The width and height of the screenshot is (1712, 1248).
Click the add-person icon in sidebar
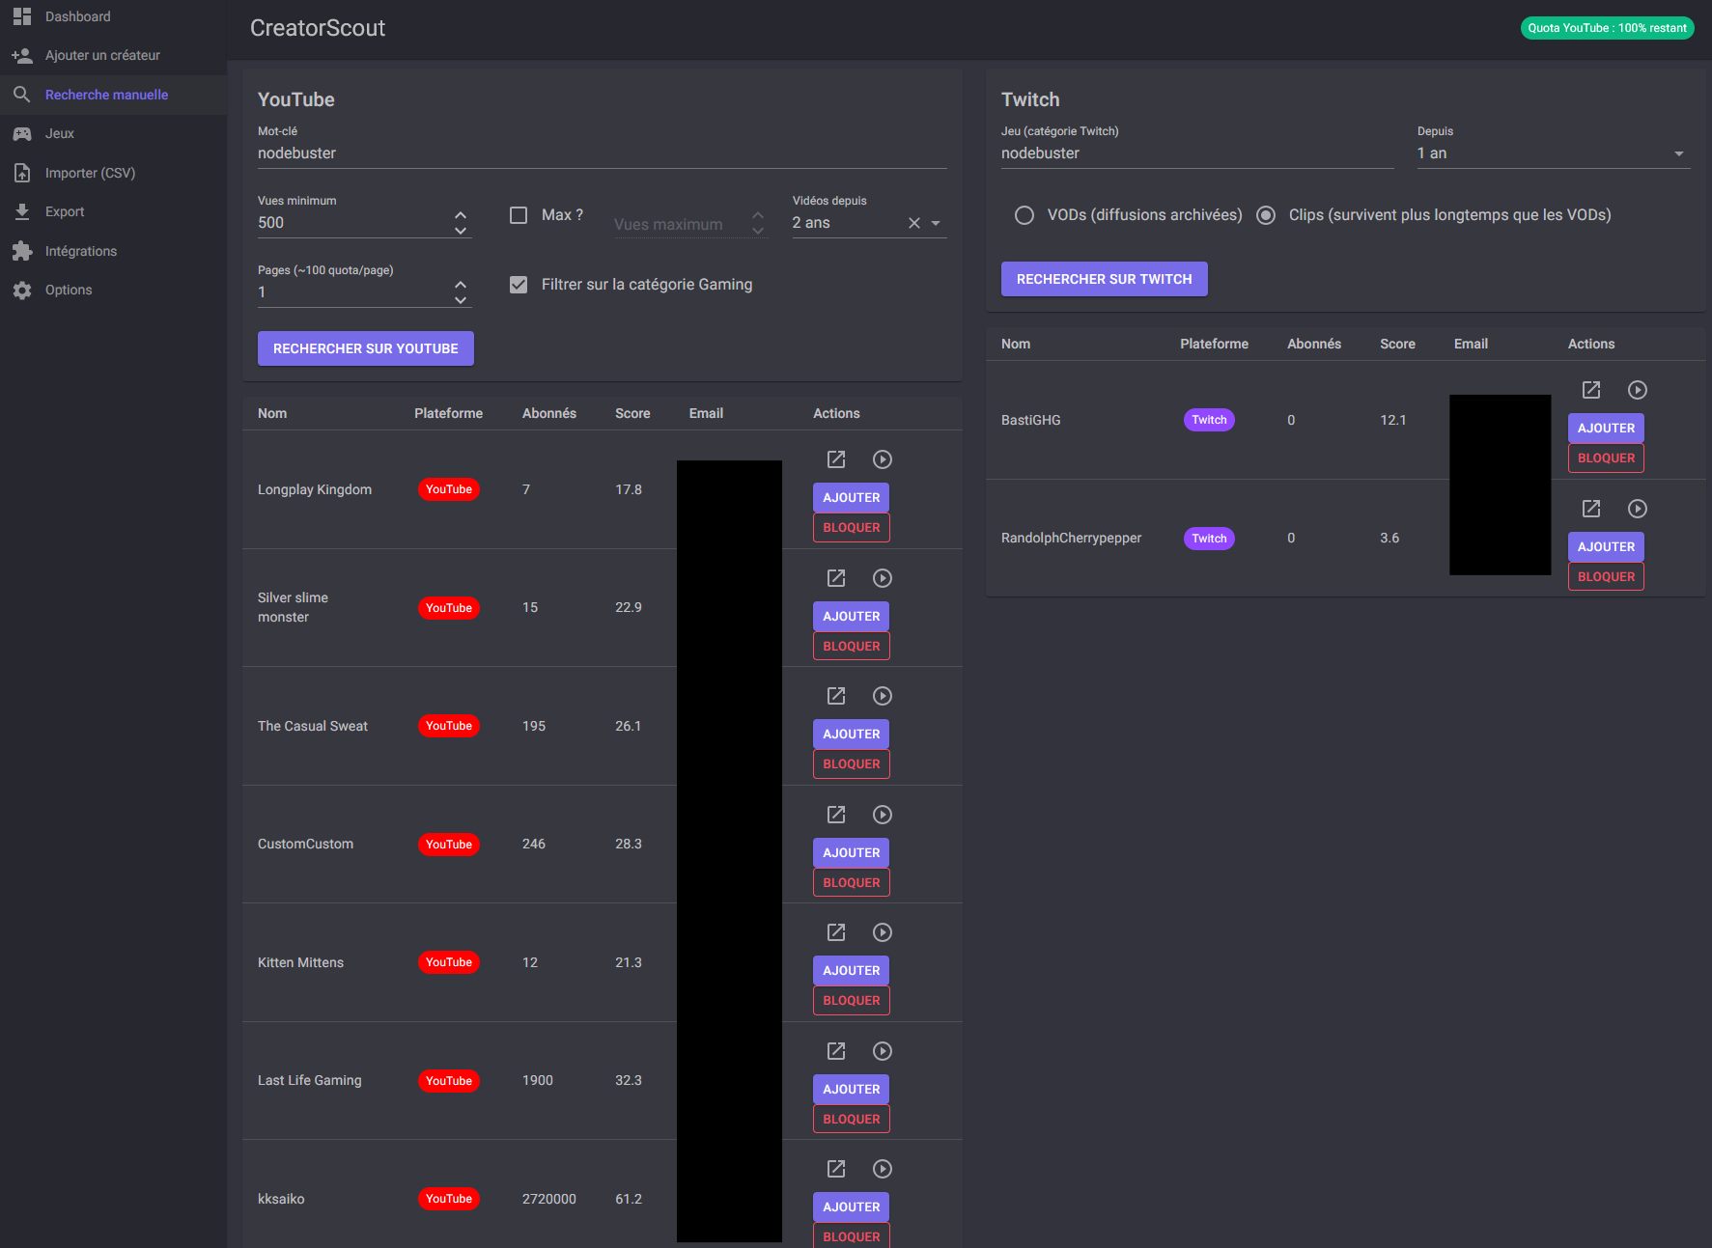[22, 55]
